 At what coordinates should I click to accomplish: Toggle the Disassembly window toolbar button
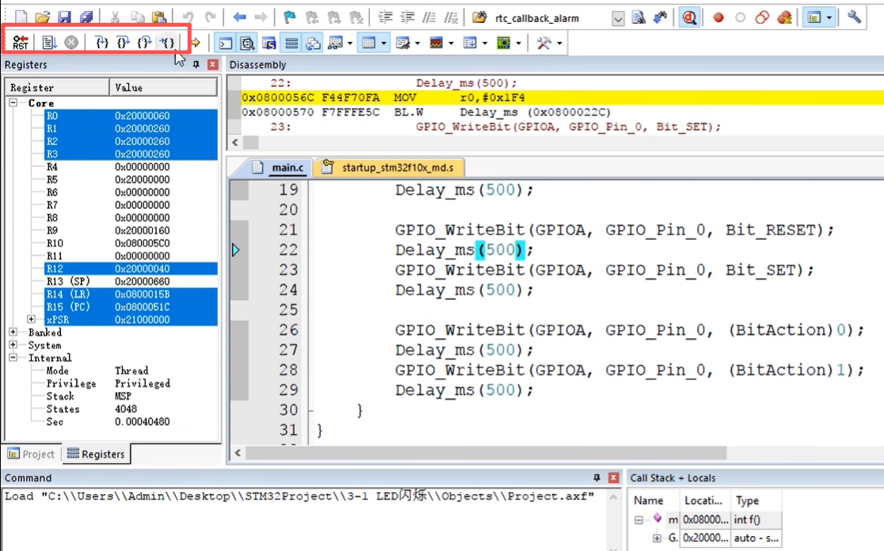point(247,43)
